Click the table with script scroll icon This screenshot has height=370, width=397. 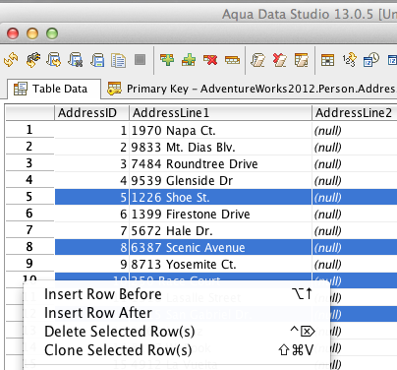click(302, 60)
